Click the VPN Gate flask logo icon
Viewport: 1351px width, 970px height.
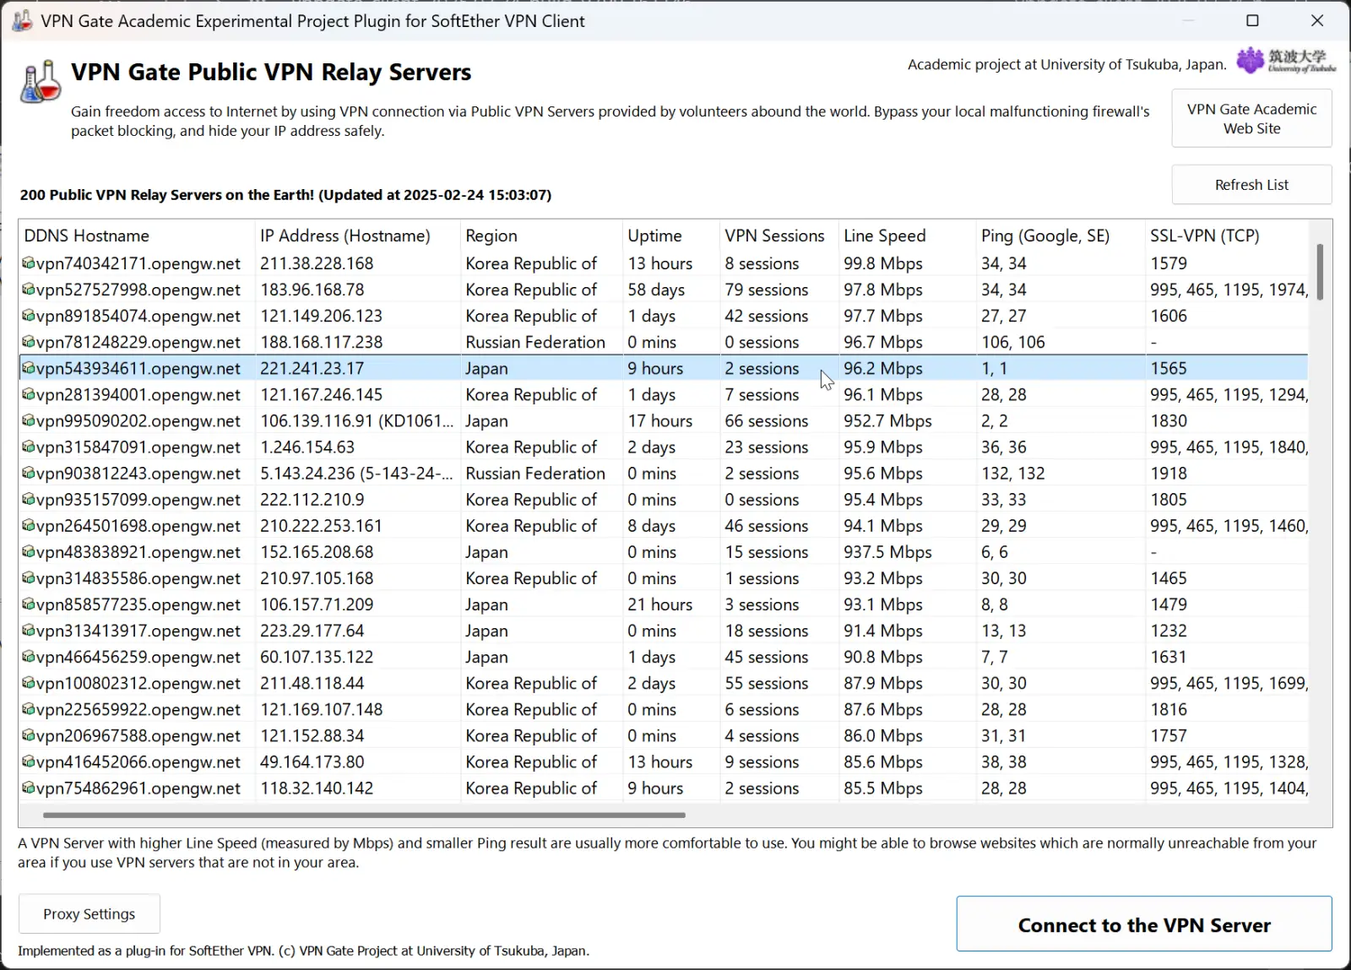point(41,82)
